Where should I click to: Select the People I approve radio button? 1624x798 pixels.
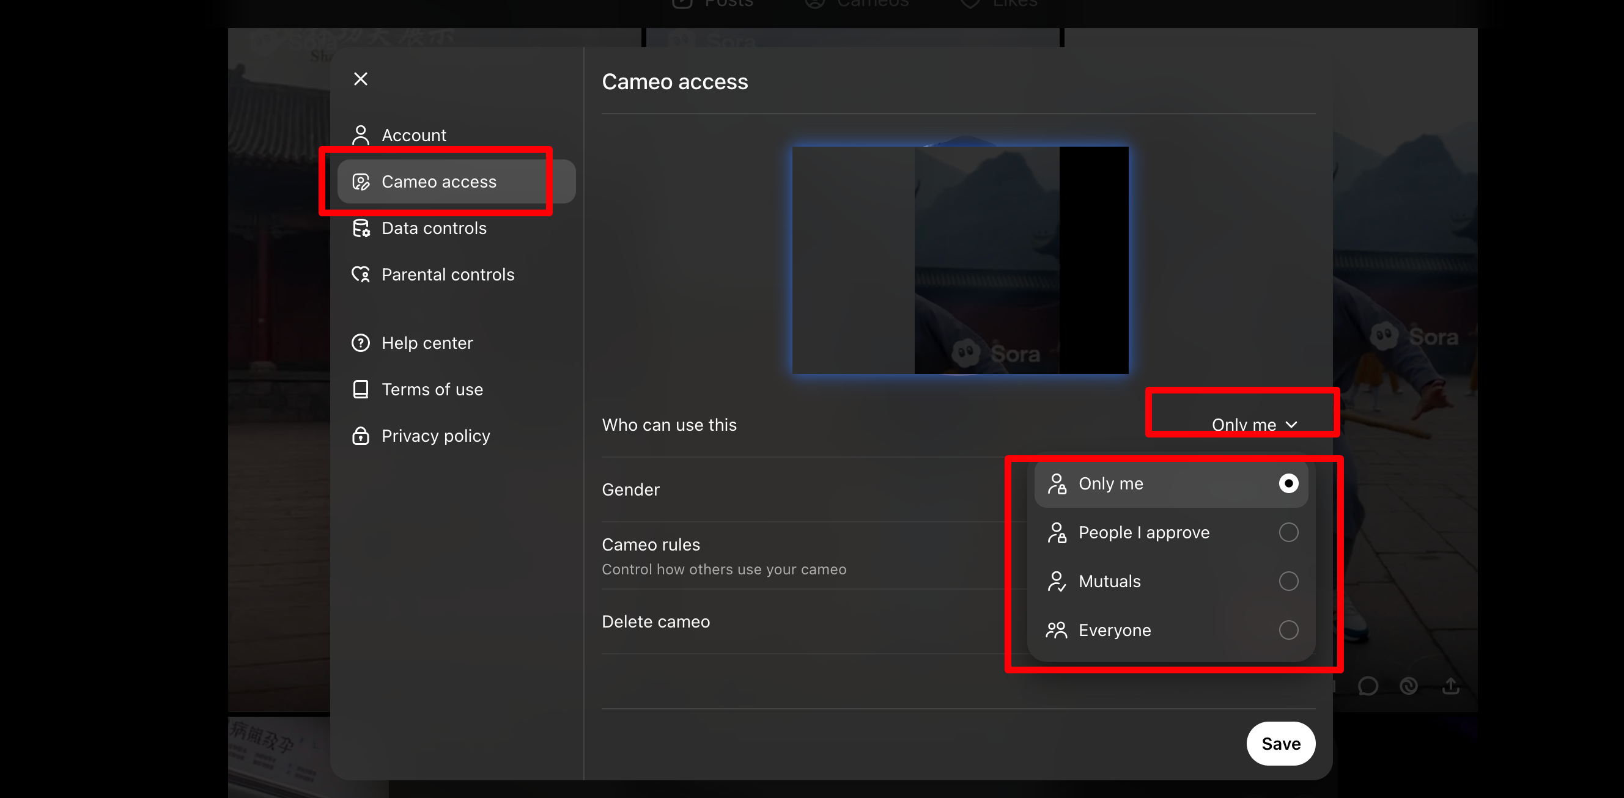[x=1288, y=532]
